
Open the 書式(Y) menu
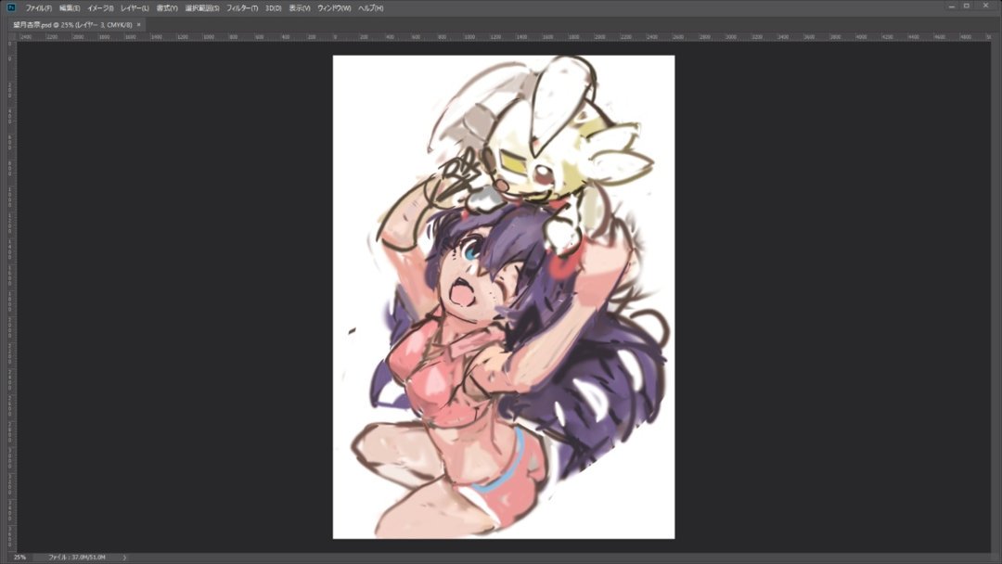(167, 8)
